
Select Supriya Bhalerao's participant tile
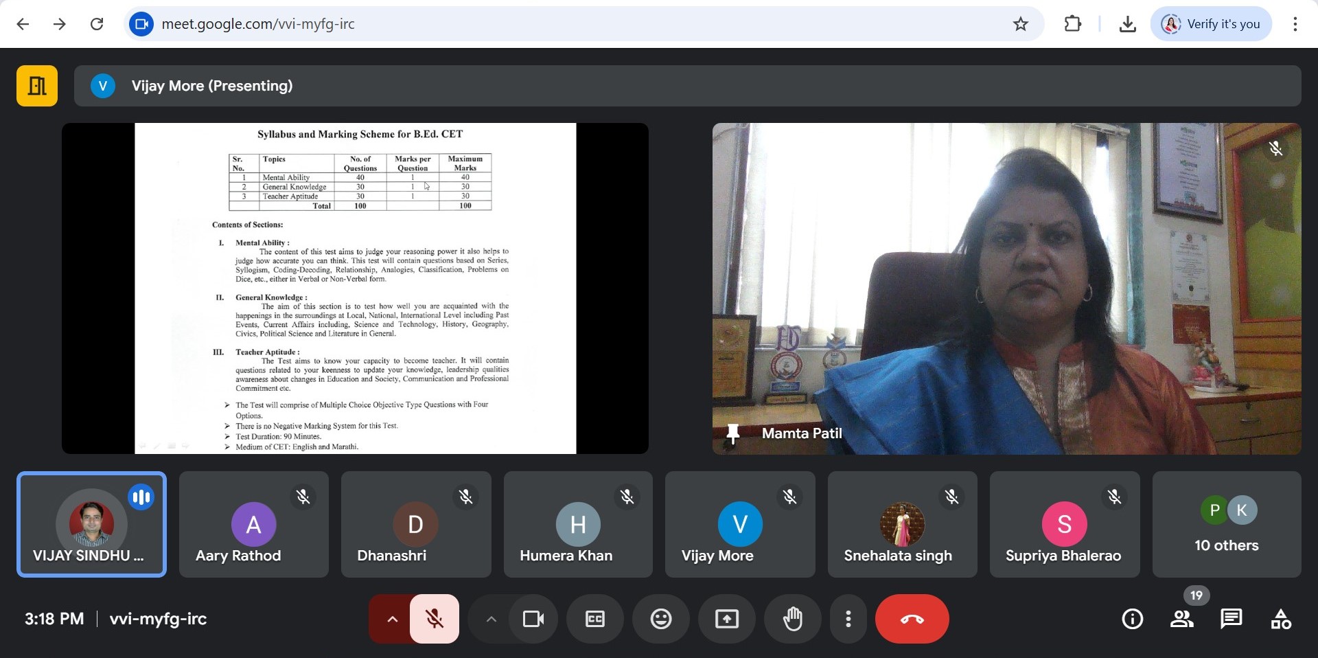pyautogui.click(x=1064, y=525)
